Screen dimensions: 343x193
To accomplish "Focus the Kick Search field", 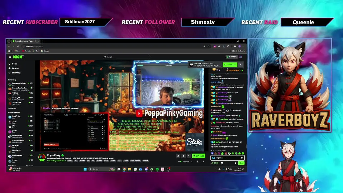I will pos(126,57).
